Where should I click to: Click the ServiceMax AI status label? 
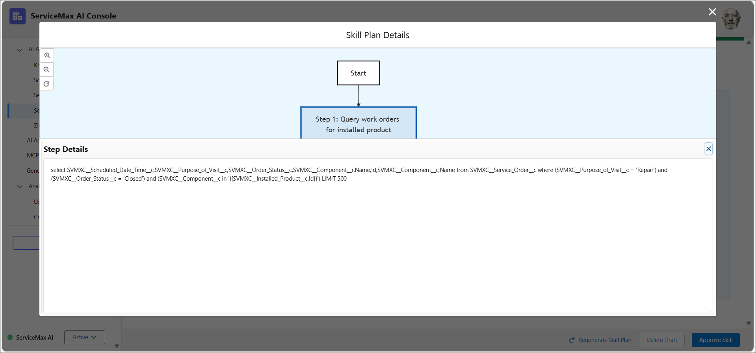click(x=35, y=338)
